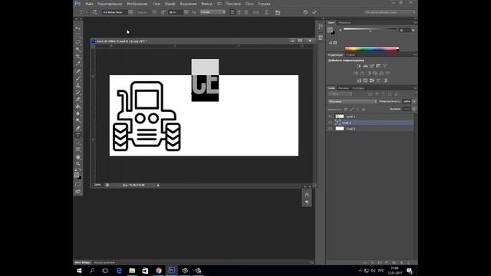Hide layer Слой 1
Screen dimensions: 491x276
coord(330,117)
